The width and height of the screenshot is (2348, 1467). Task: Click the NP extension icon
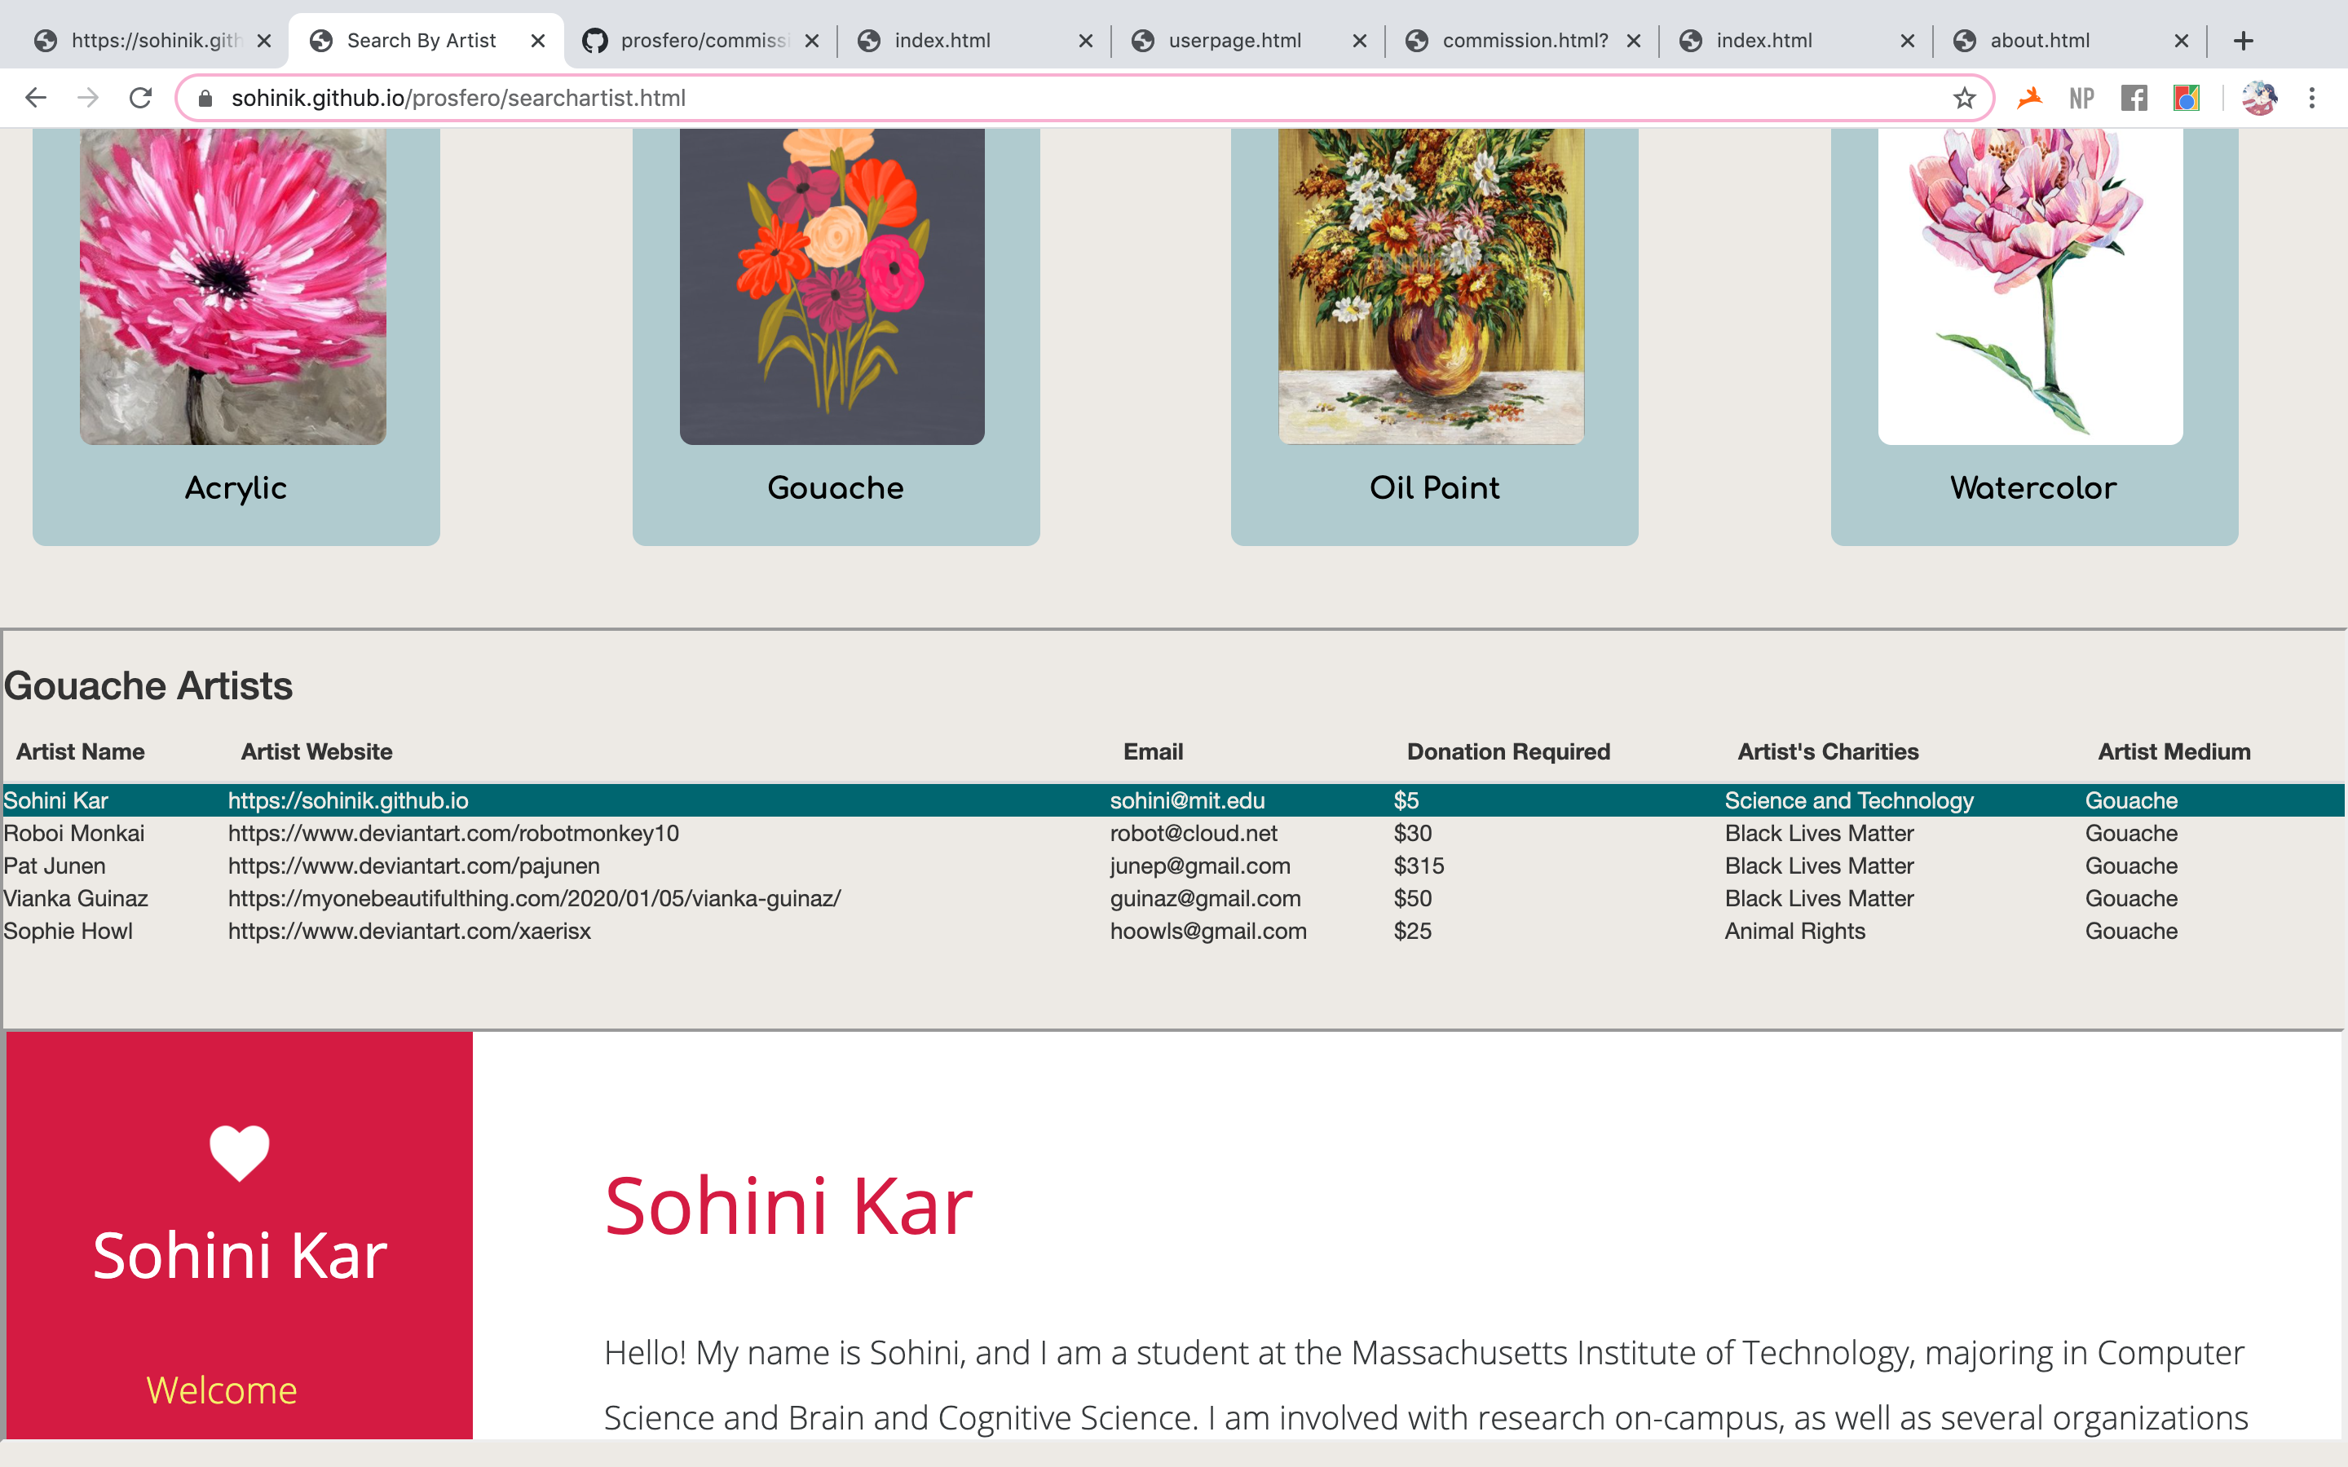point(2081,98)
